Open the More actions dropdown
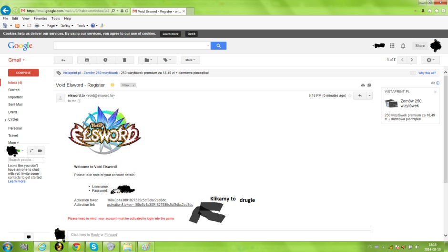 click(x=190, y=60)
